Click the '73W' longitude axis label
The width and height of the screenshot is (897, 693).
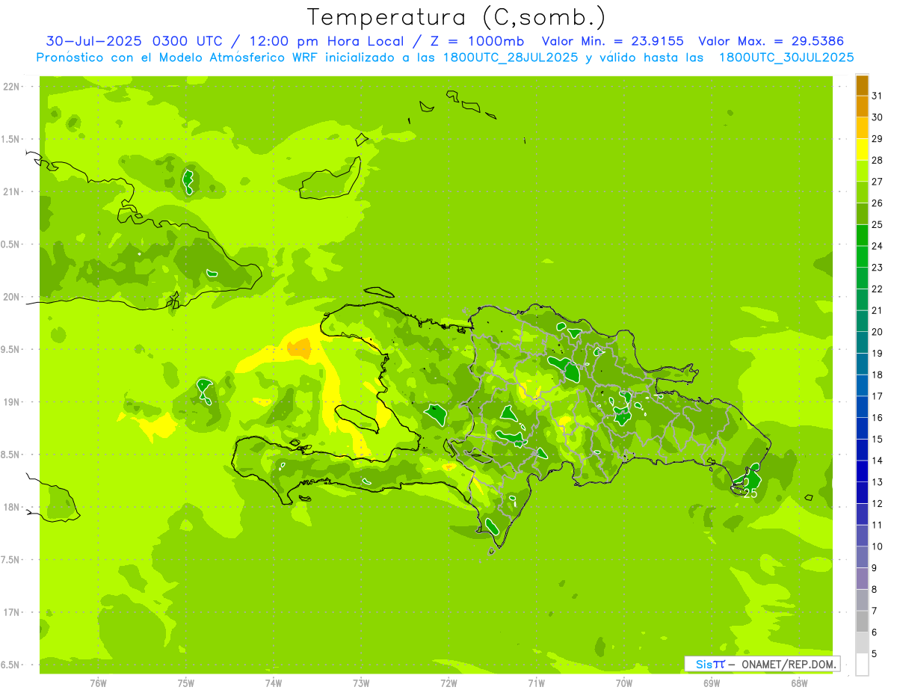tap(361, 683)
